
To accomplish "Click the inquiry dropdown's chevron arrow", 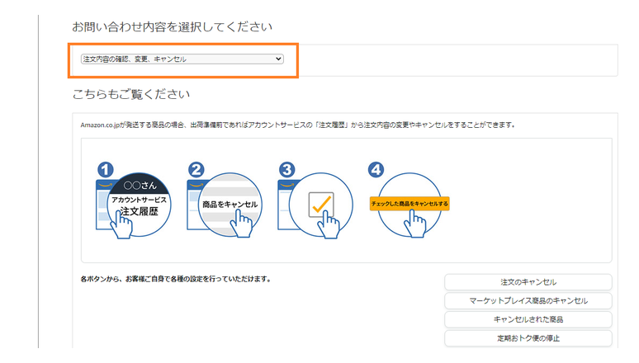I will pyautogui.click(x=278, y=59).
